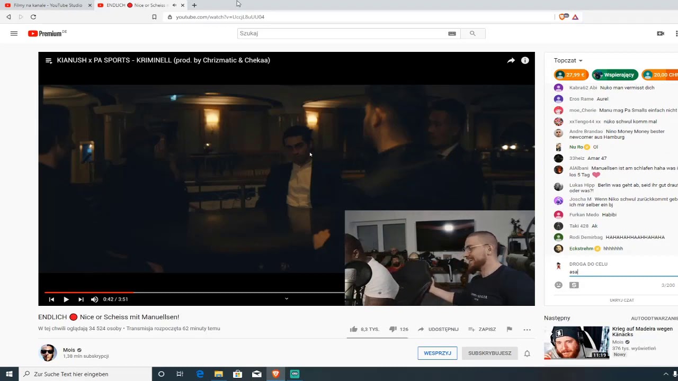Open the create video camera icon

pos(661,33)
